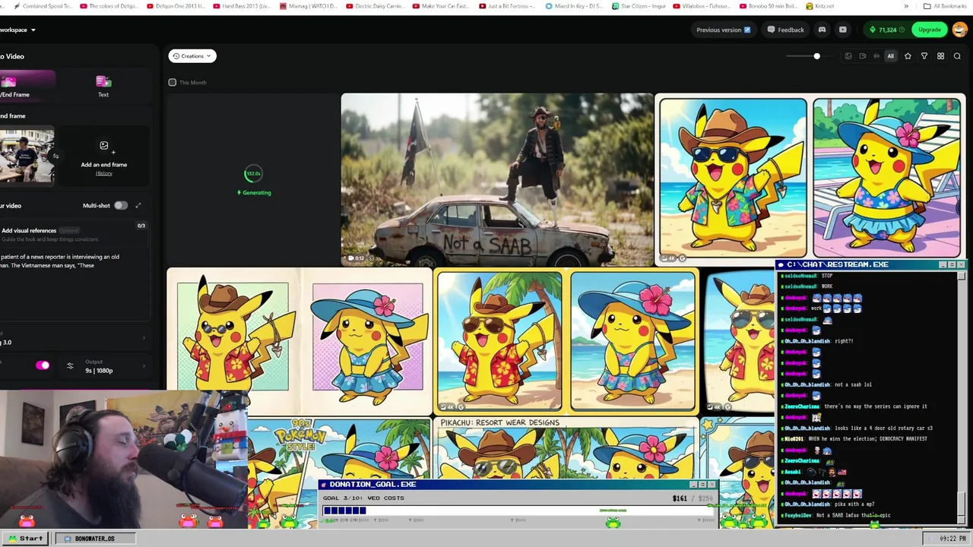The height and width of the screenshot is (547, 973).
Task: Expand the prompt editor with the arrows icon
Action: 138,205
